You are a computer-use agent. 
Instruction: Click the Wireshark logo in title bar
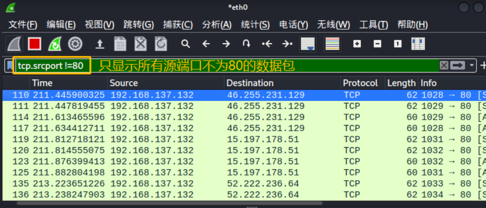11,8
